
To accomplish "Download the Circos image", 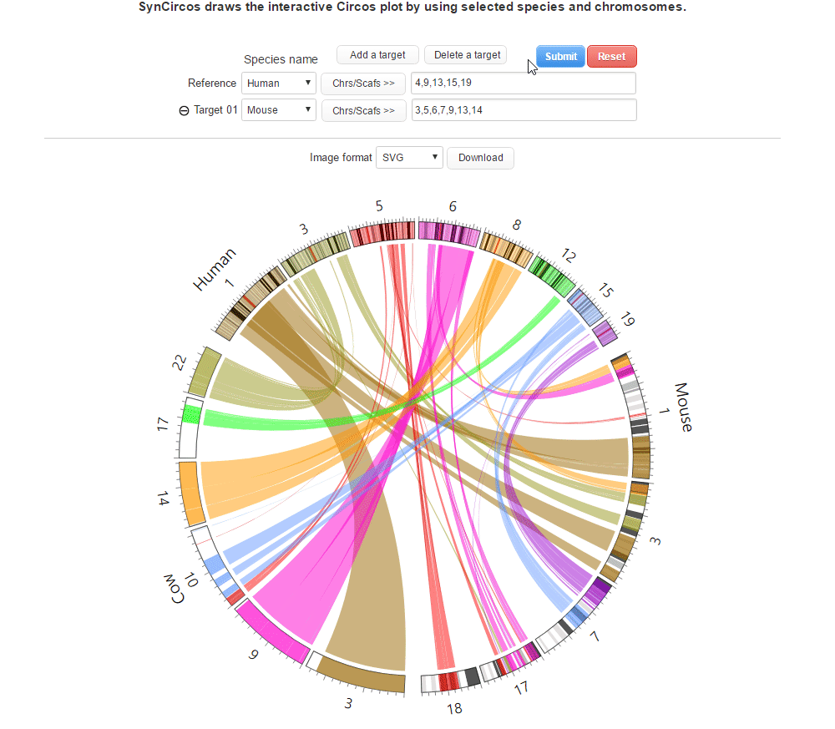I will (x=480, y=158).
